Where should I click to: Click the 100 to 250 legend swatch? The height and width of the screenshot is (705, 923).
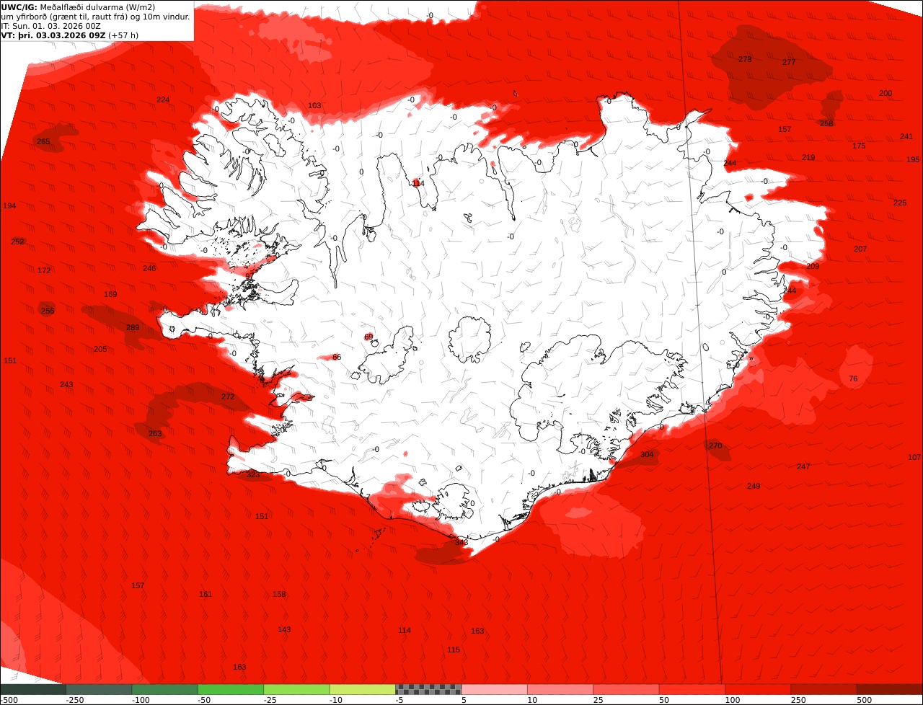click(759, 689)
